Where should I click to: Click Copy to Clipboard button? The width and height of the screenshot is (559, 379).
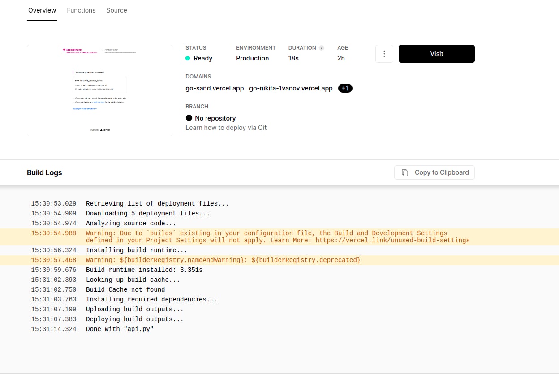pos(434,172)
